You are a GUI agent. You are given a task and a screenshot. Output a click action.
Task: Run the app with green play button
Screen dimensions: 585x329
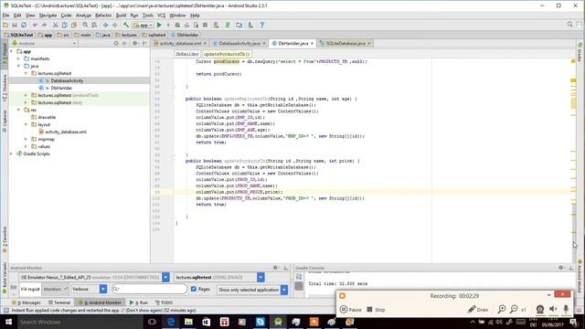[159, 25]
